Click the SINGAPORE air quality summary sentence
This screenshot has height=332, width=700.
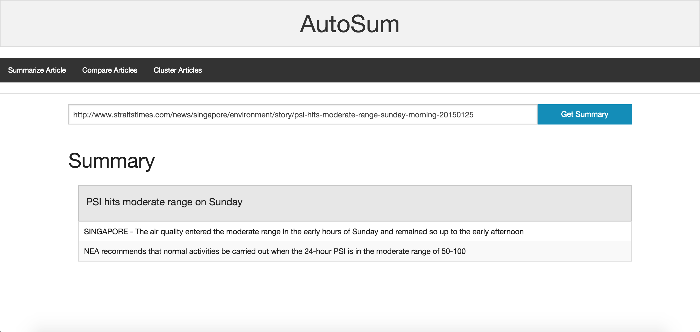tap(304, 232)
